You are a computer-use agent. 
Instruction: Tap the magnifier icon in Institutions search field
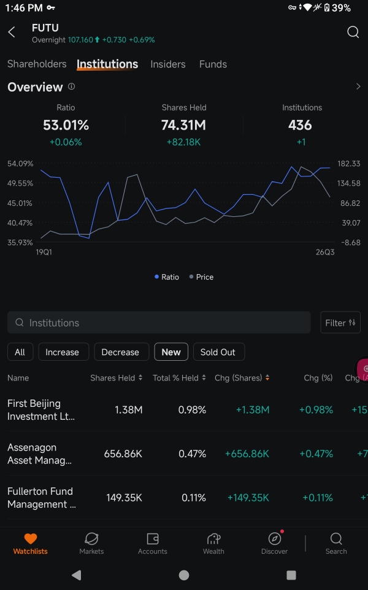point(20,323)
